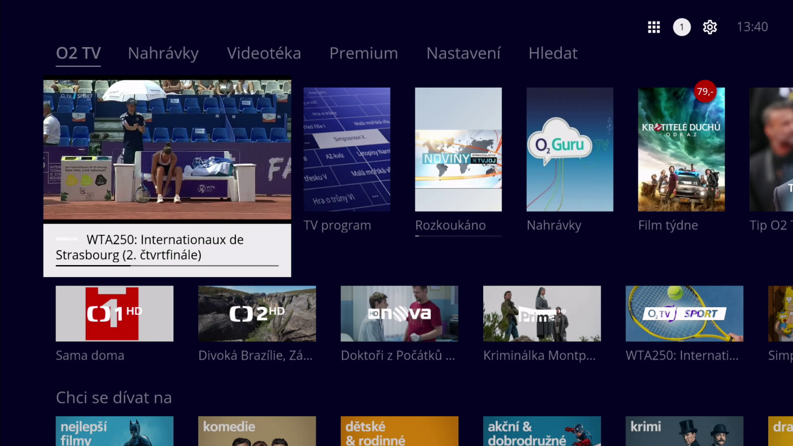The height and width of the screenshot is (446, 793).
Task: Open the dětské & rodinné category
Action: 399,431
